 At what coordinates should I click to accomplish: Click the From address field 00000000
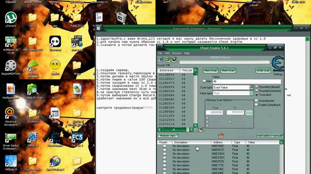tap(214, 113)
